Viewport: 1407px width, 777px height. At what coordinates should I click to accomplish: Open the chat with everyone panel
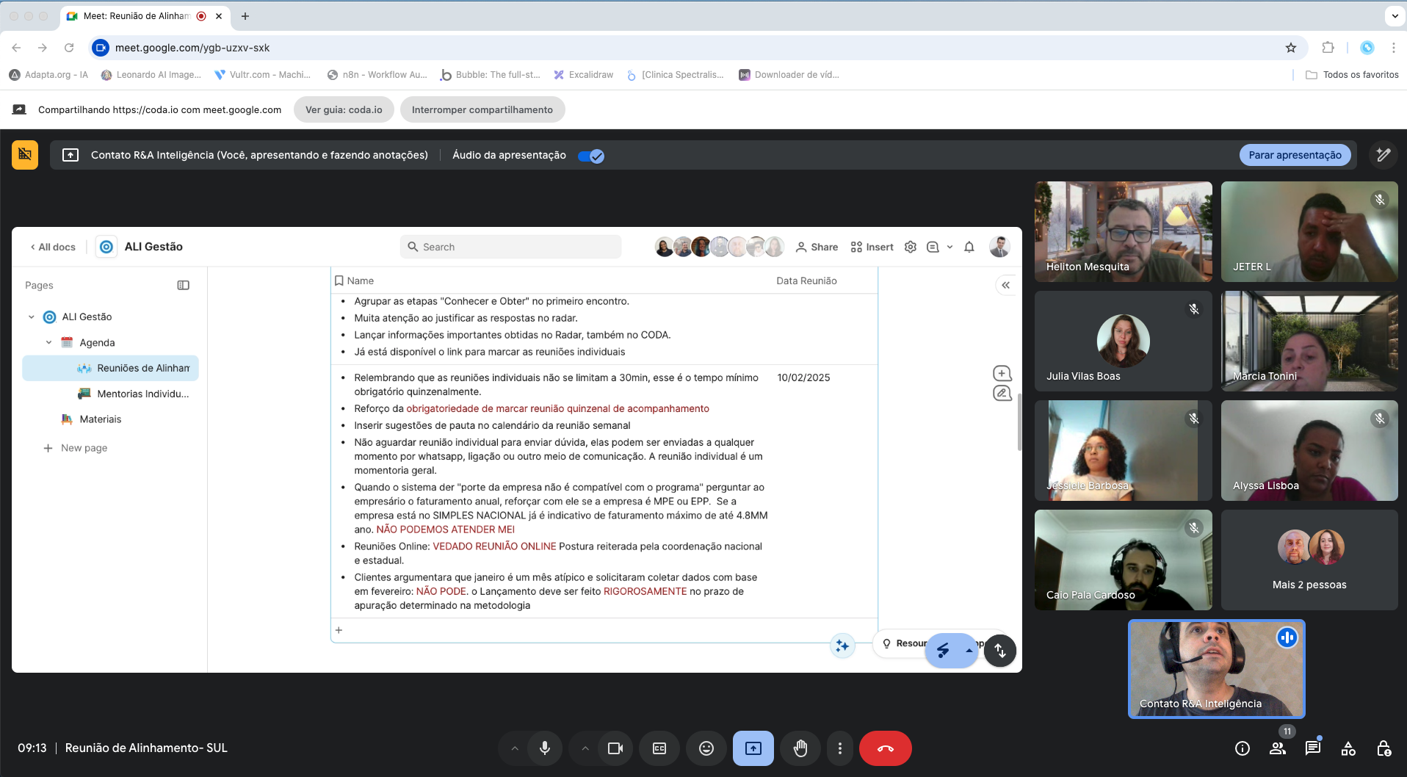click(x=1313, y=748)
